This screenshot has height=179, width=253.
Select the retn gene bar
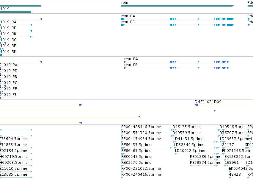(177, 6)
